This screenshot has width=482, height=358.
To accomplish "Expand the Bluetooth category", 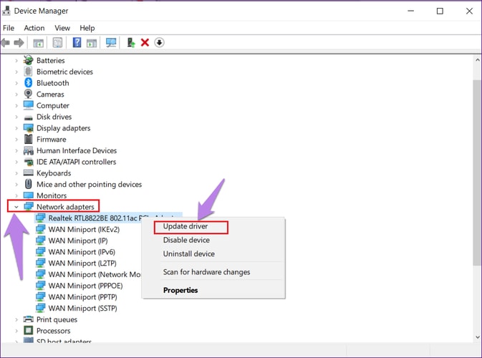I will pyautogui.click(x=16, y=83).
